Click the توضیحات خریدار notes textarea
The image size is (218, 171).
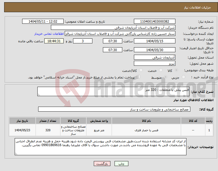point(100,147)
